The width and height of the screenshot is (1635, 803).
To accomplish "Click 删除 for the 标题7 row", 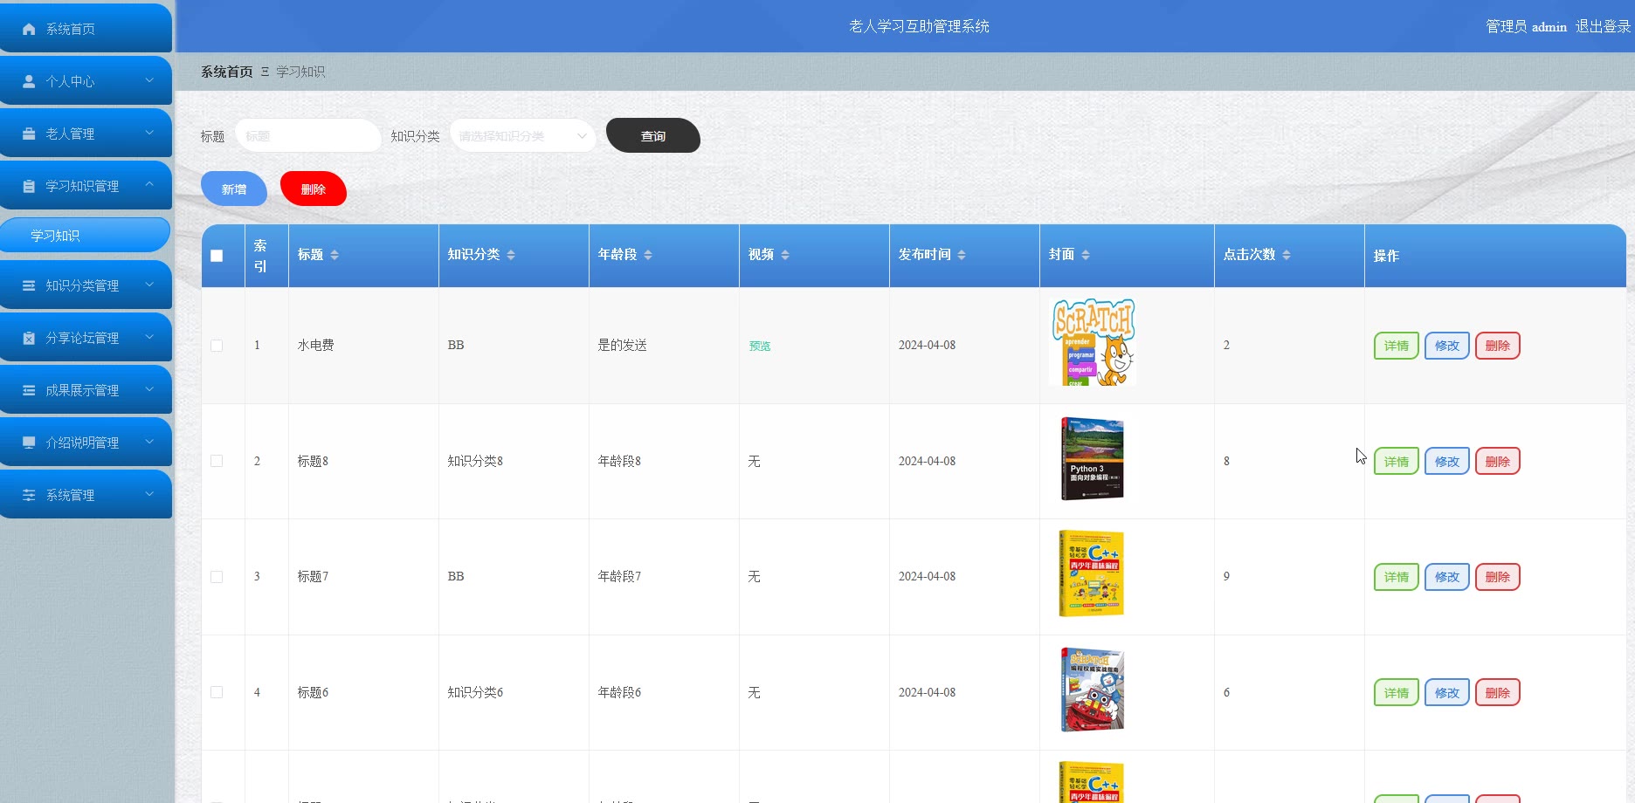I will coord(1498,577).
